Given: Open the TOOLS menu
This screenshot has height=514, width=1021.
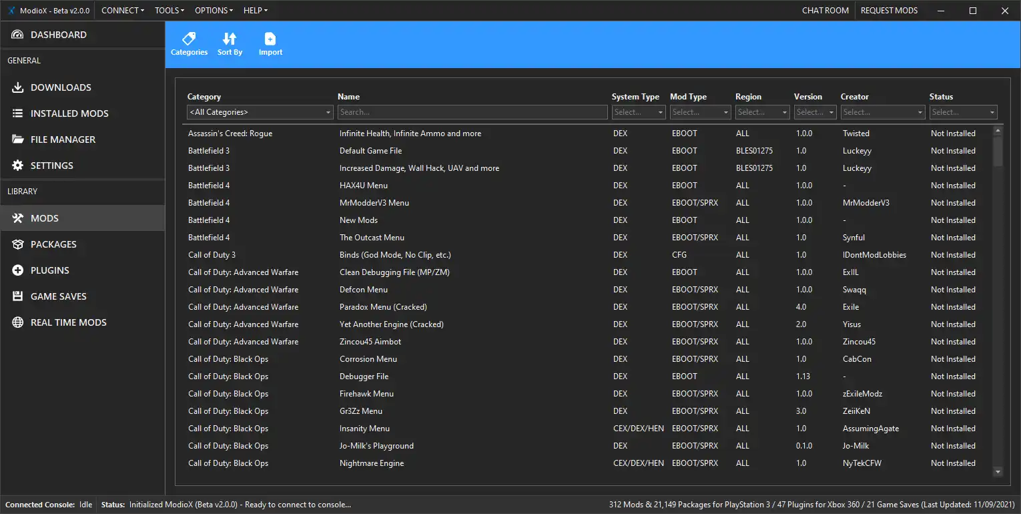Looking at the screenshot, I should point(170,11).
